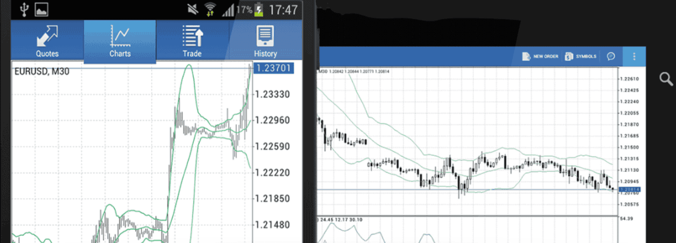Tap the 17:47 clock in status bar

click(x=283, y=10)
